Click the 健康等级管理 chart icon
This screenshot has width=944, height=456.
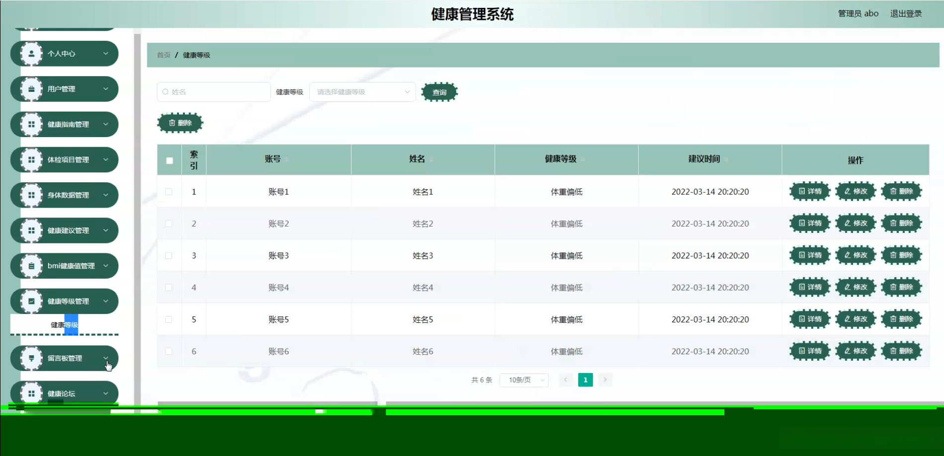(x=31, y=301)
